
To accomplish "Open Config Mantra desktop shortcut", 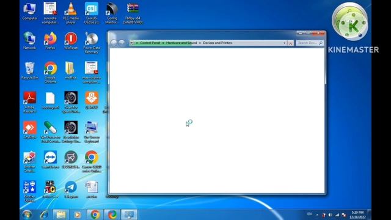I will (112, 13).
